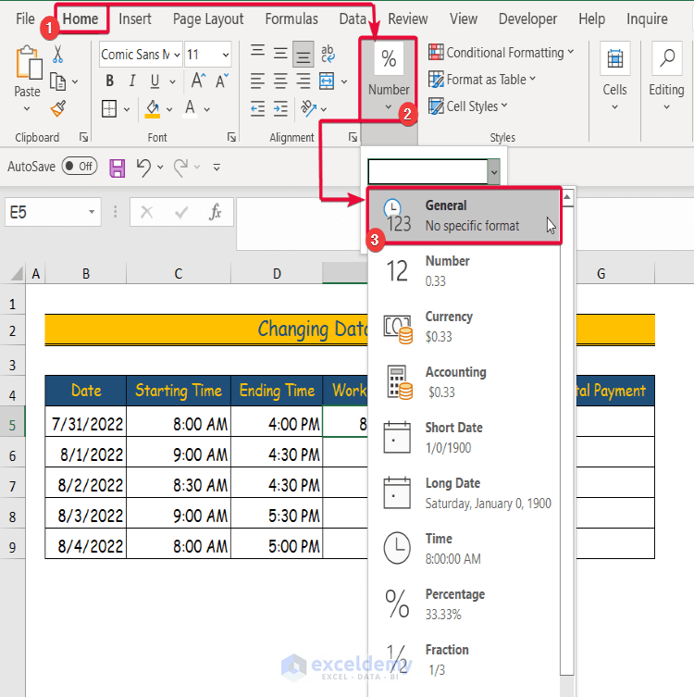Image resolution: width=694 pixels, height=697 pixels.
Task: Toggle Wrap Text icon
Action: coord(328,54)
